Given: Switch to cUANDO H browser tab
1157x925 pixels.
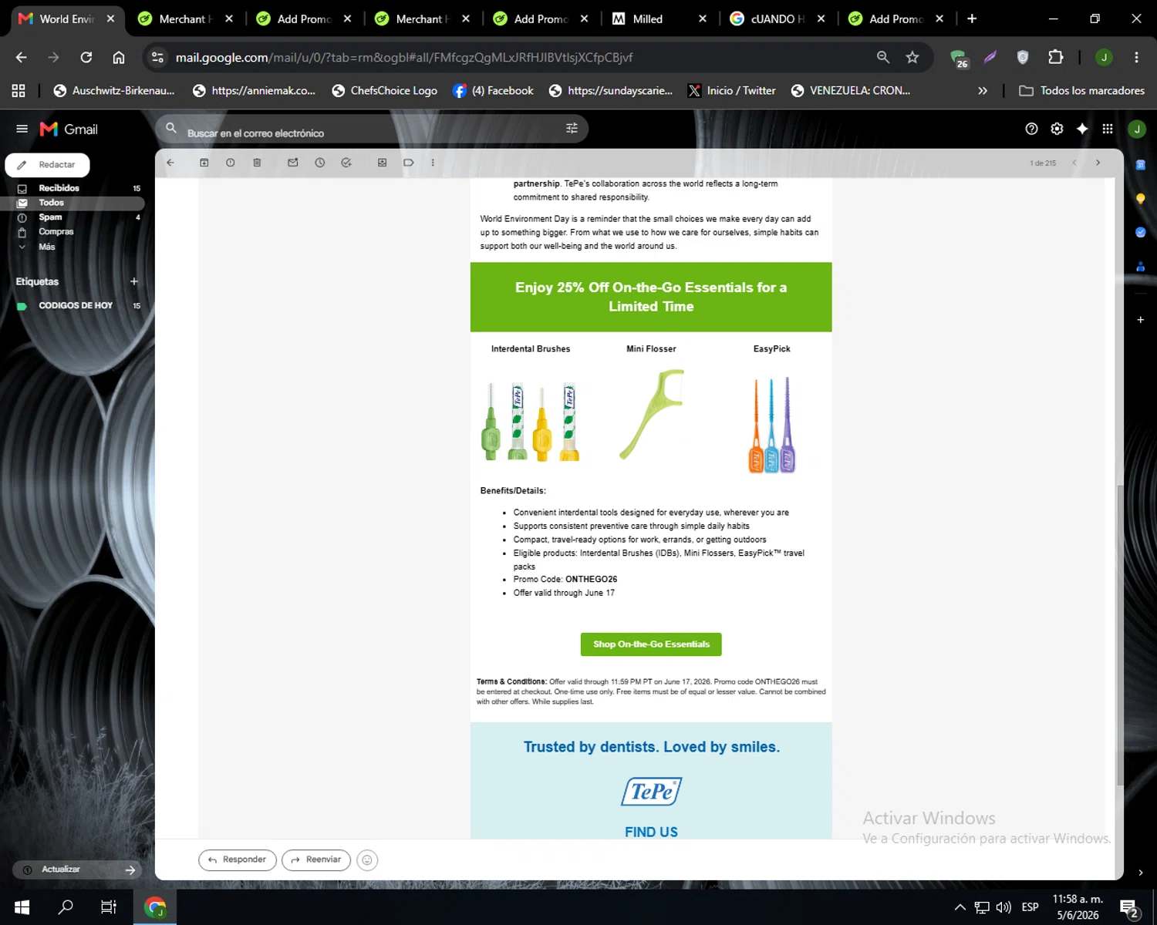Looking at the screenshot, I should [778, 18].
